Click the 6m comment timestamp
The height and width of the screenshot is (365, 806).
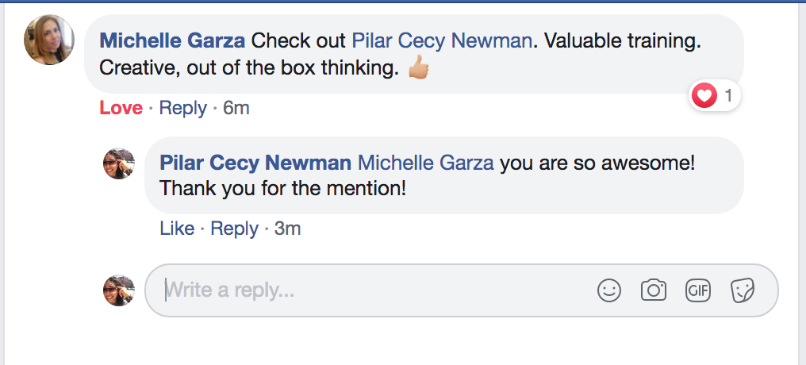[x=236, y=108]
